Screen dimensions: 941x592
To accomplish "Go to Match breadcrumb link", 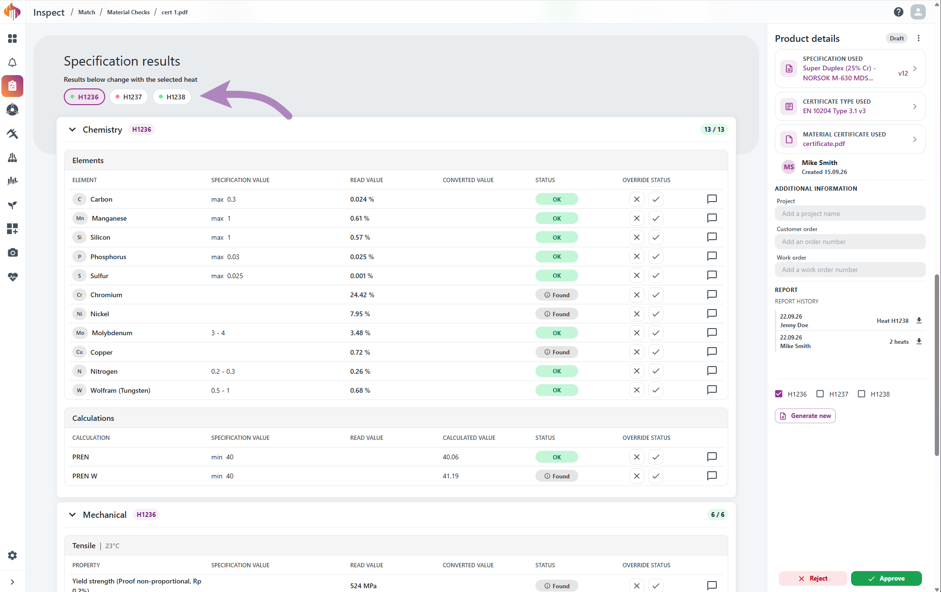I will pyautogui.click(x=87, y=12).
